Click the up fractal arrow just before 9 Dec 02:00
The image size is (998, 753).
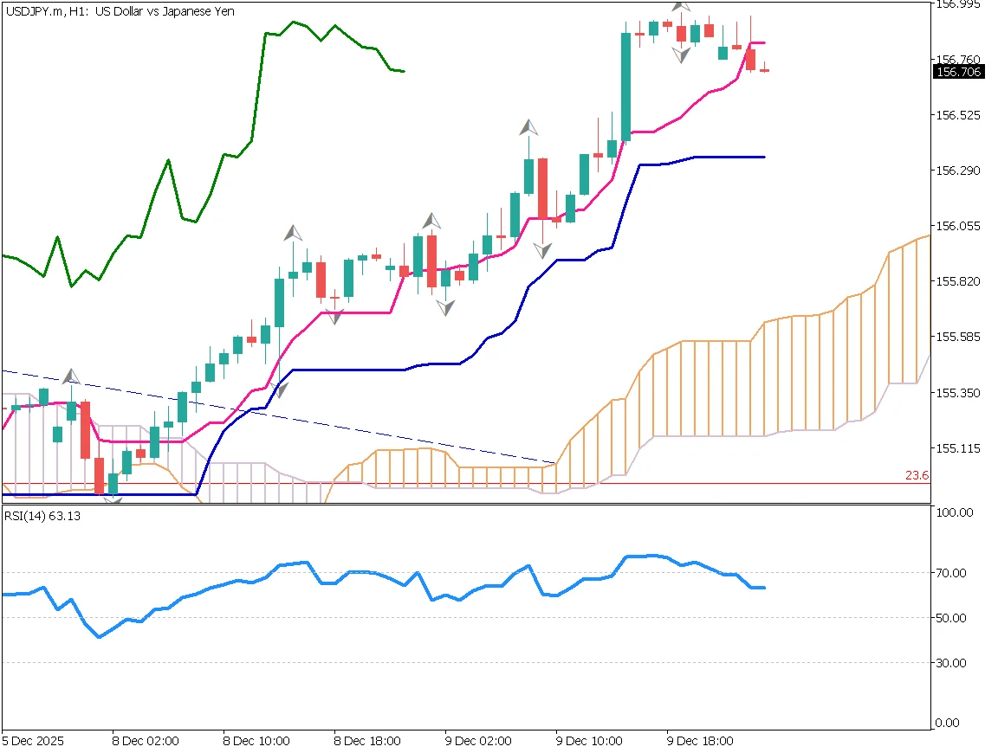pyautogui.click(x=431, y=220)
